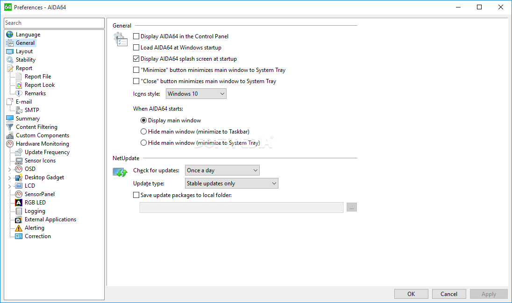Expand the Desktop Gadget tree node
The image size is (512, 303).
pos(9,177)
